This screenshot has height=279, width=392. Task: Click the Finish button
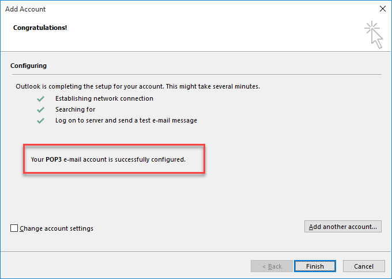315,266
